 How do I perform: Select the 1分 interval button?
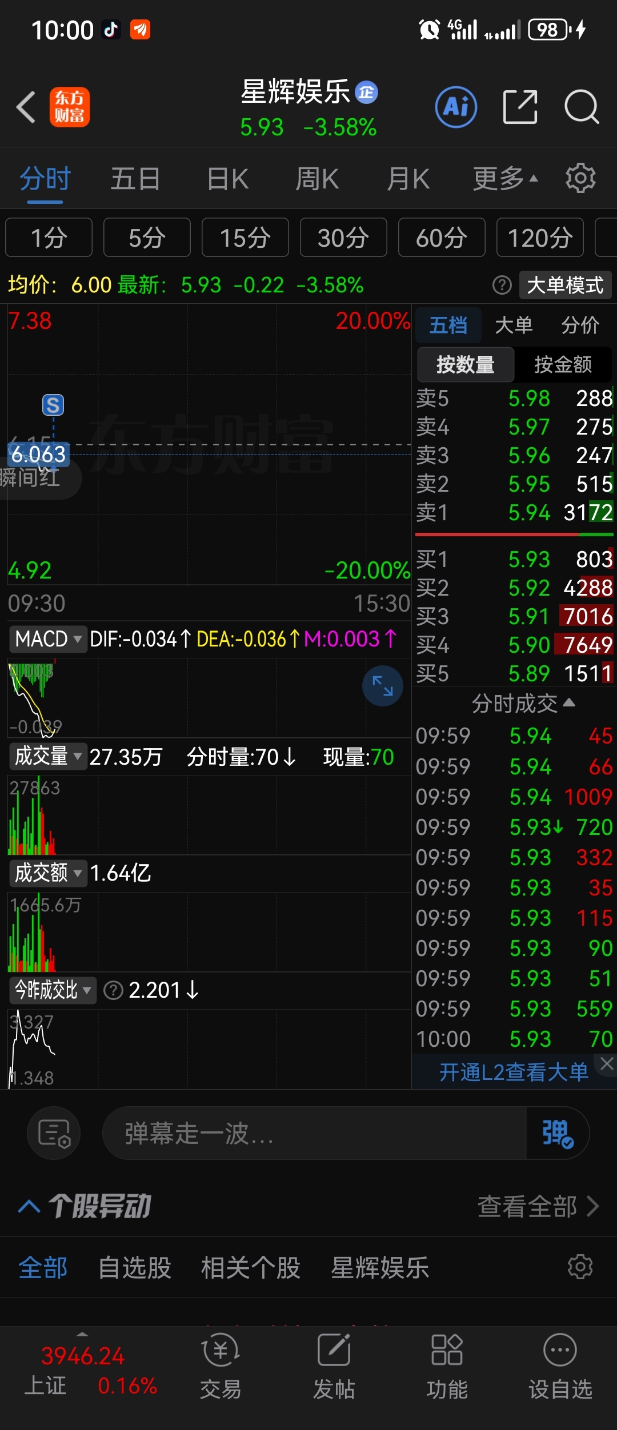pyautogui.click(x=49, y=238)
